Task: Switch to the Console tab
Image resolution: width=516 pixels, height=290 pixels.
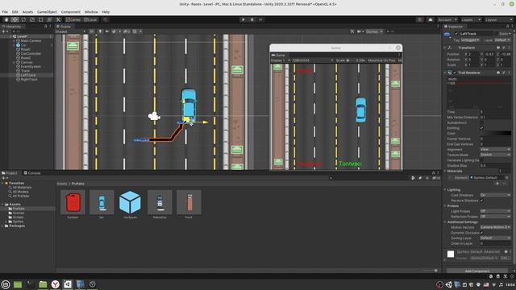Action: (x=32, y=173)
